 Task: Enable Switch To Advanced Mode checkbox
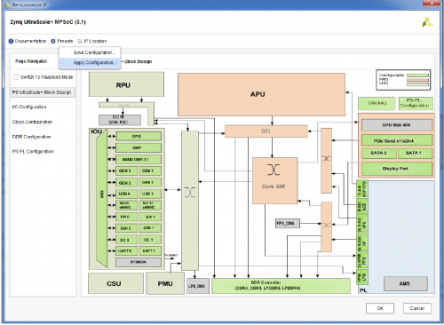[16, 77]
